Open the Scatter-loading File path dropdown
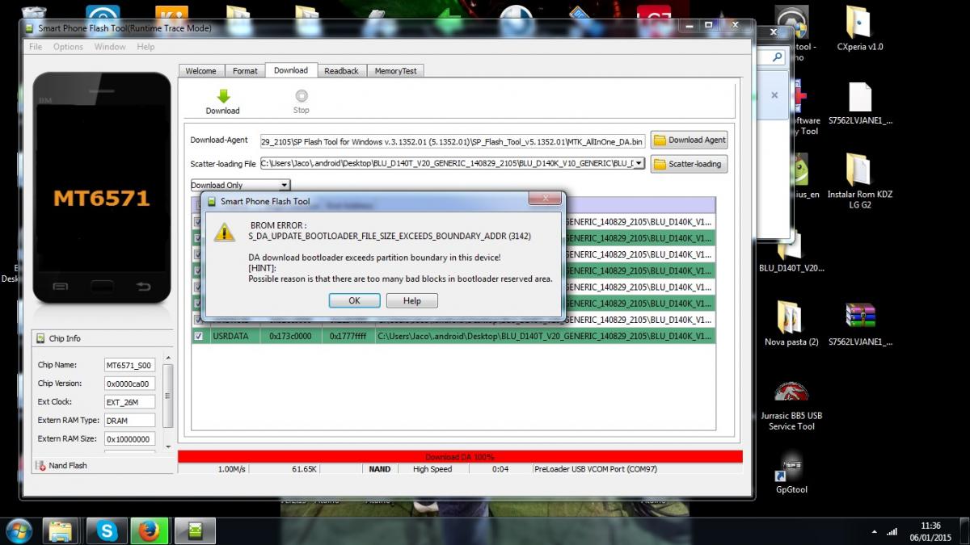Image resolution: width=970 pixels, height=545 pixels. [639, 163]
